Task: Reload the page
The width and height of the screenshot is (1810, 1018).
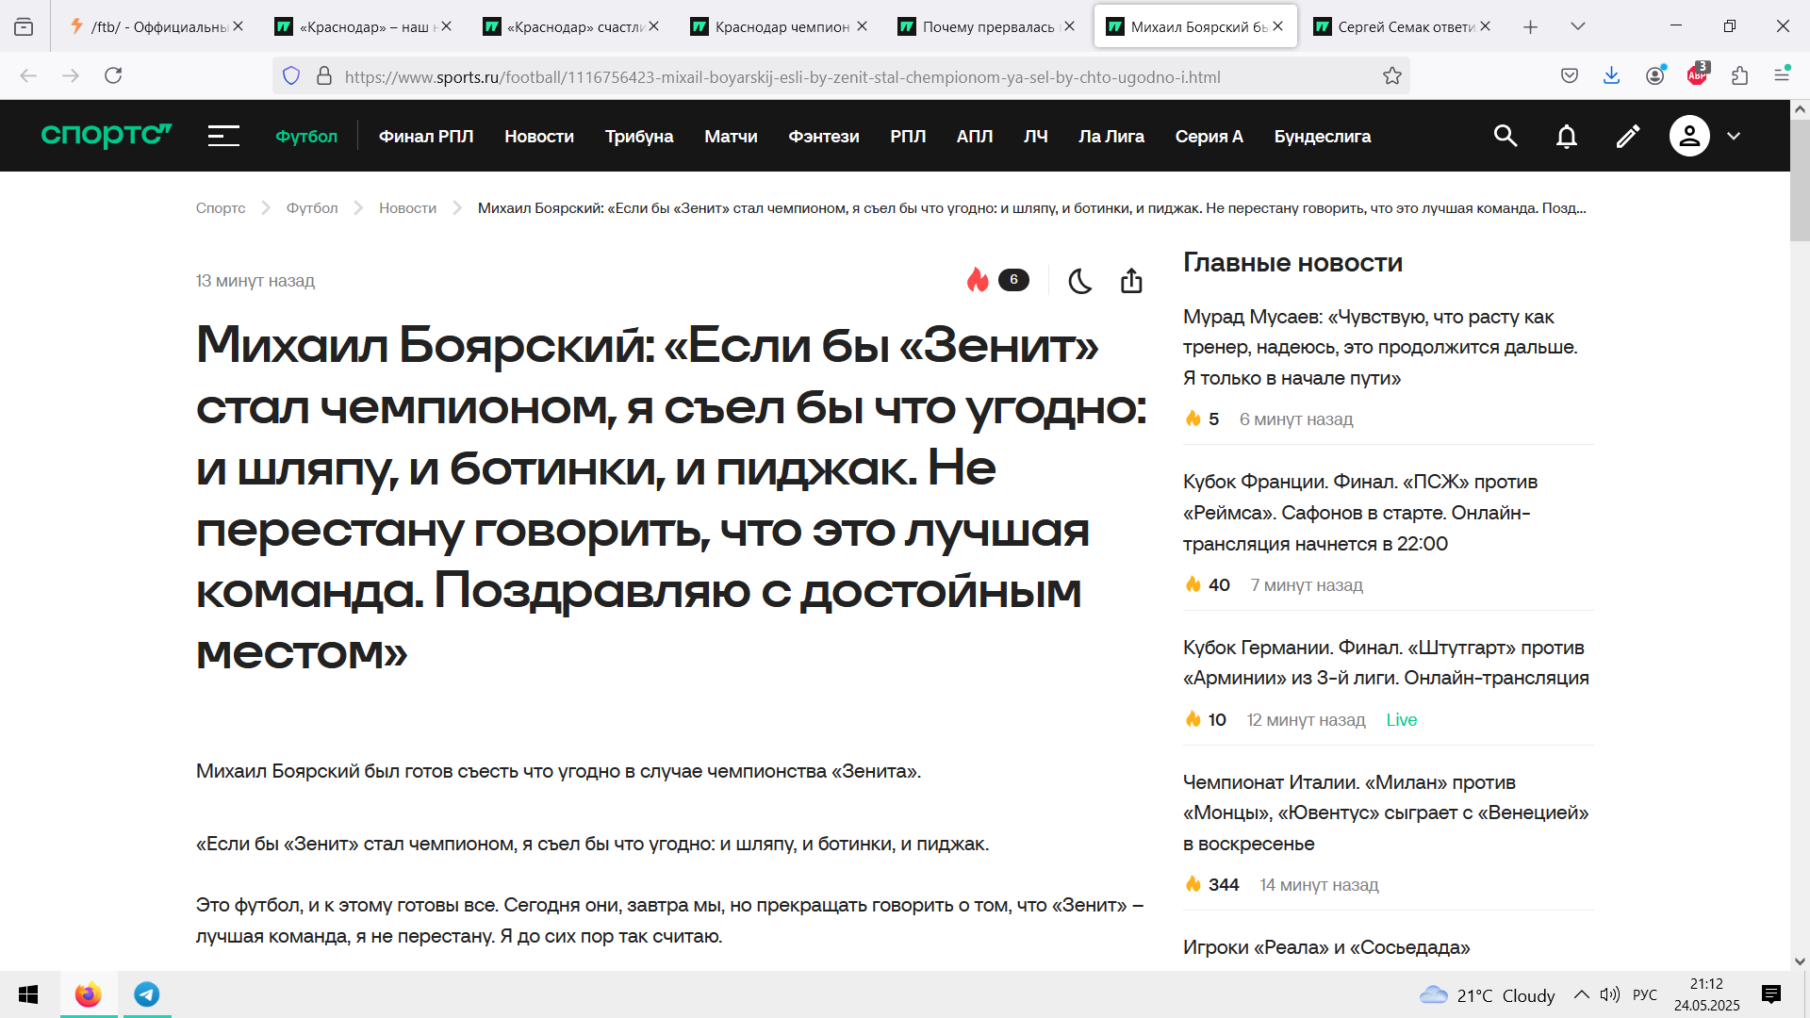Action: (113, 75)
